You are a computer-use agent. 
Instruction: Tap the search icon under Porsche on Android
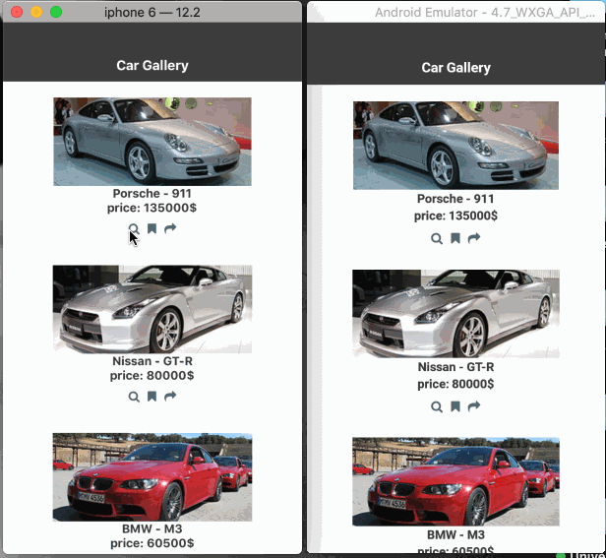(x=437, y=238)
